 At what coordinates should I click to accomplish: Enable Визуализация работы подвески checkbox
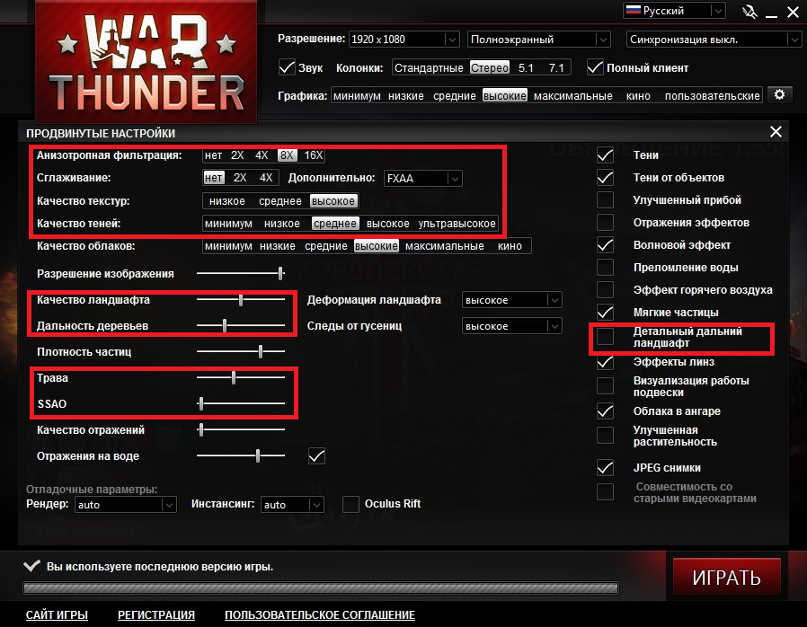click(606, 385)
